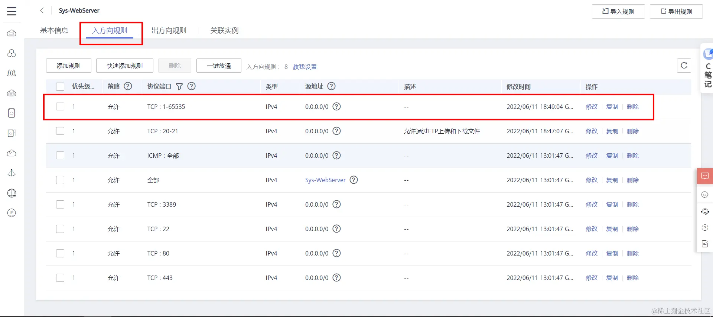This screenshot has width=713, height=317.
Task: Click the sailboat-shaped icon in the left sidebar
Action: [12, 173]
